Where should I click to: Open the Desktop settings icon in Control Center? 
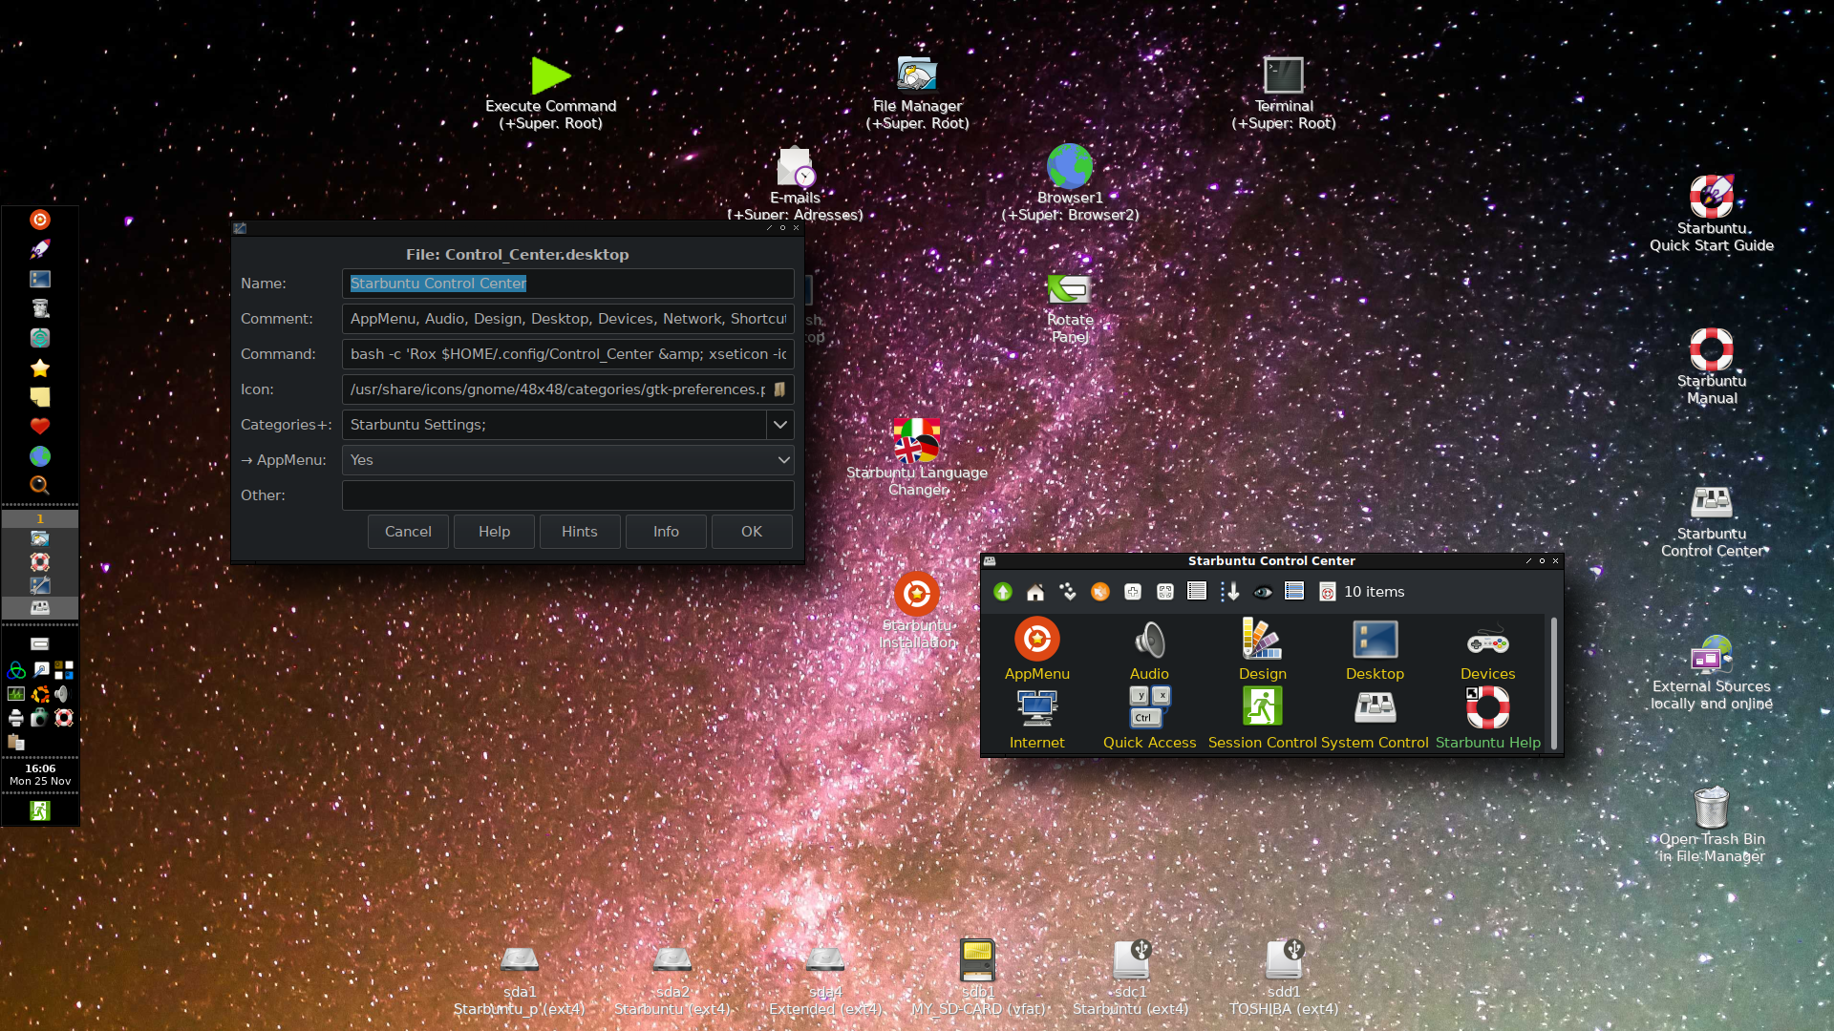click(x=1375, y=649)
